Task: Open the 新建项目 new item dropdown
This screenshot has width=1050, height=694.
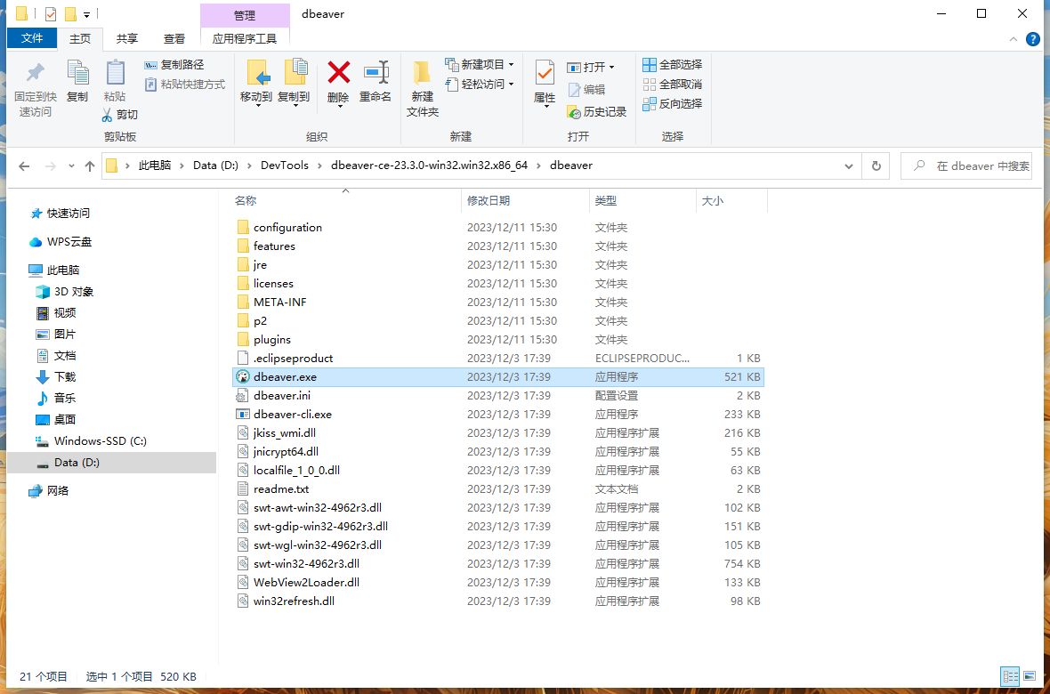Action: pyautogui.click(x=480, y=65)
